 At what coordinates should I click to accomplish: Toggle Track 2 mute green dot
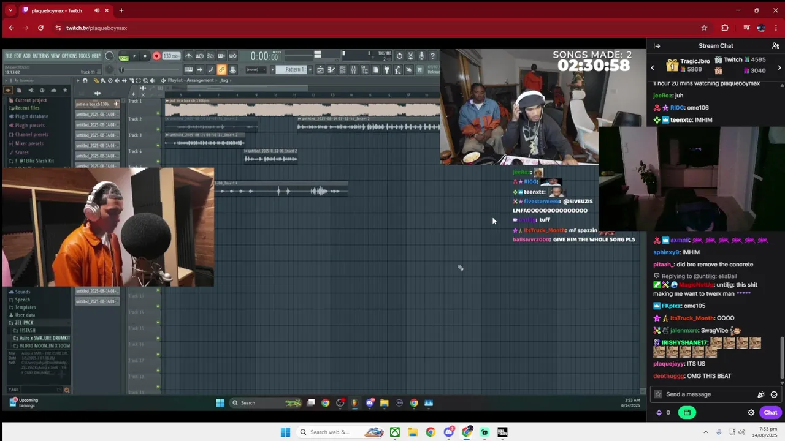coord(158,129)
